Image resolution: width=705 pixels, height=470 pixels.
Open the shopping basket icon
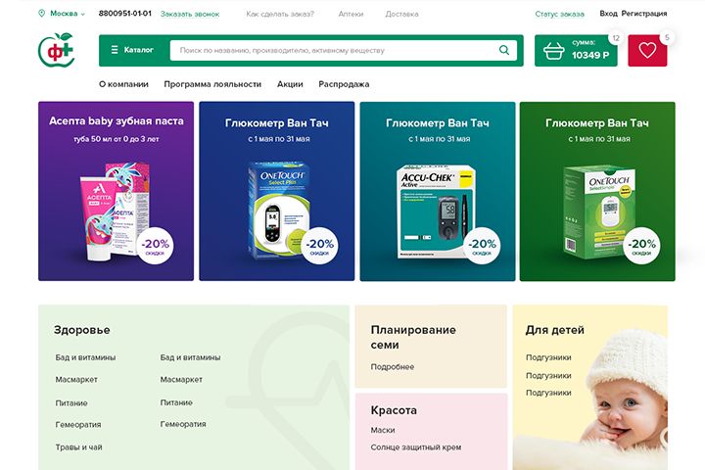553,51
